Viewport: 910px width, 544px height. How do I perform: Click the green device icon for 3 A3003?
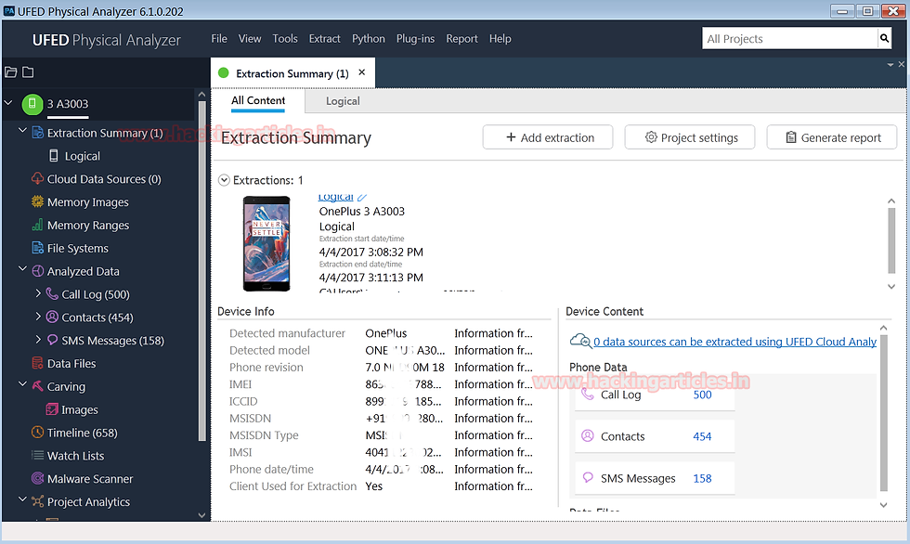[32, 104]
